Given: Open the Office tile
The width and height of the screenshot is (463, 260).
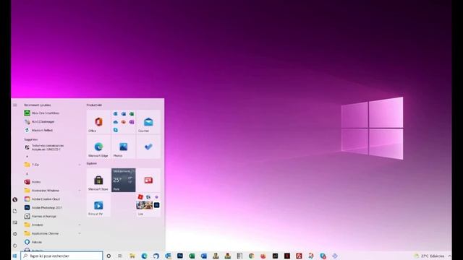Looking at the screenshot, I should (98, 122).
